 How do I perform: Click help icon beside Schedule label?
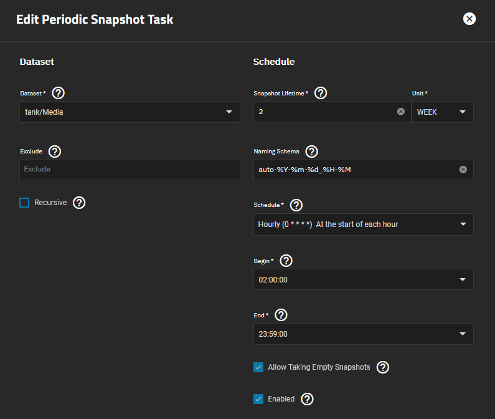coord(296,205)
